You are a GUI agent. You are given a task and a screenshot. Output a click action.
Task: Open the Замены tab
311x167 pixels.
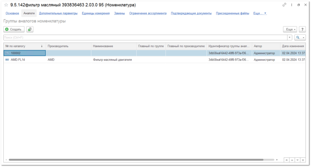pos(119,13)
